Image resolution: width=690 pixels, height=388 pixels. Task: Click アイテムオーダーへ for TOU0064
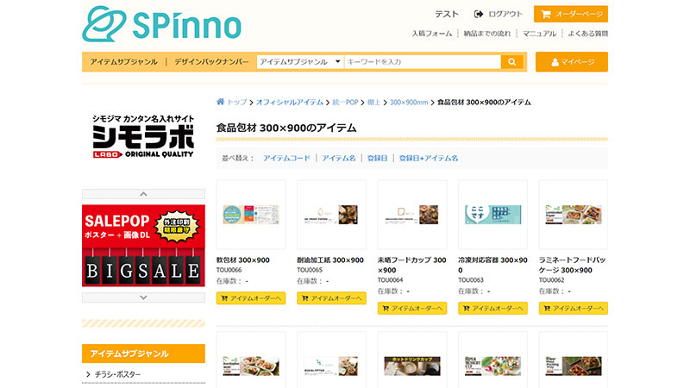(412, 309)
